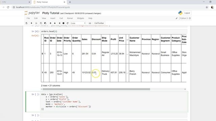Click the Jupyter logo
Viewport: 216px width, 121px height.
click(32, 13)
